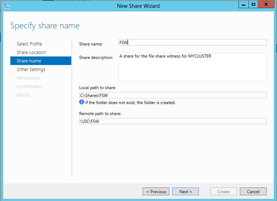Click the disabled Create button
The image size is (277, 201).
click(224, 192)
